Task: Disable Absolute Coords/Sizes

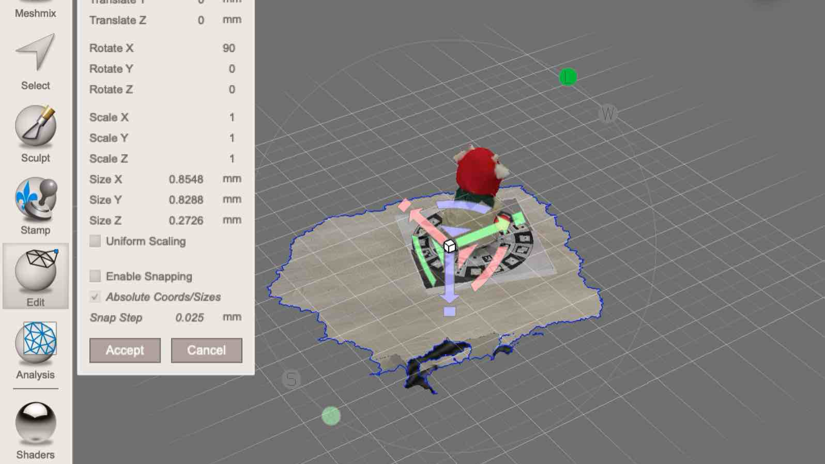Action: tap(95, 297)
